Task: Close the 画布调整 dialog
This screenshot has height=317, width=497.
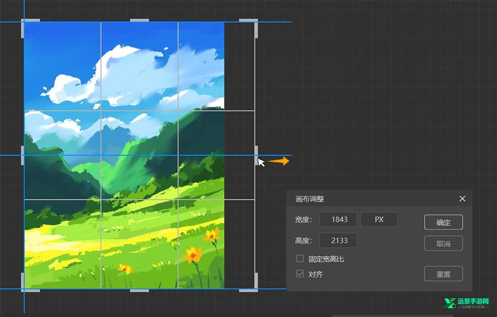Action: [x=462, y=199]
